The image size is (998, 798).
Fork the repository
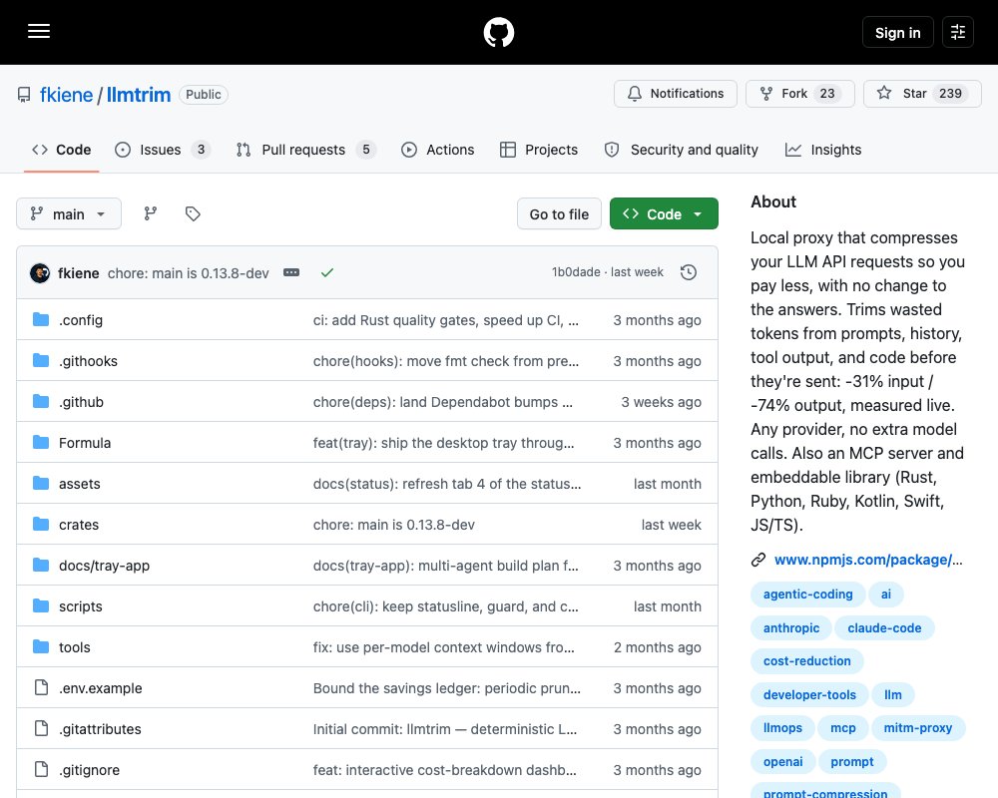tap(800, 94)
